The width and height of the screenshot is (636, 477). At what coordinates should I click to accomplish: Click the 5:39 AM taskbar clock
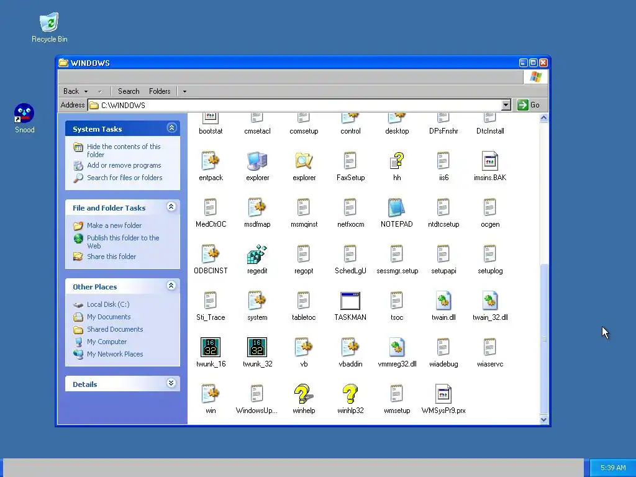(613, 468)
